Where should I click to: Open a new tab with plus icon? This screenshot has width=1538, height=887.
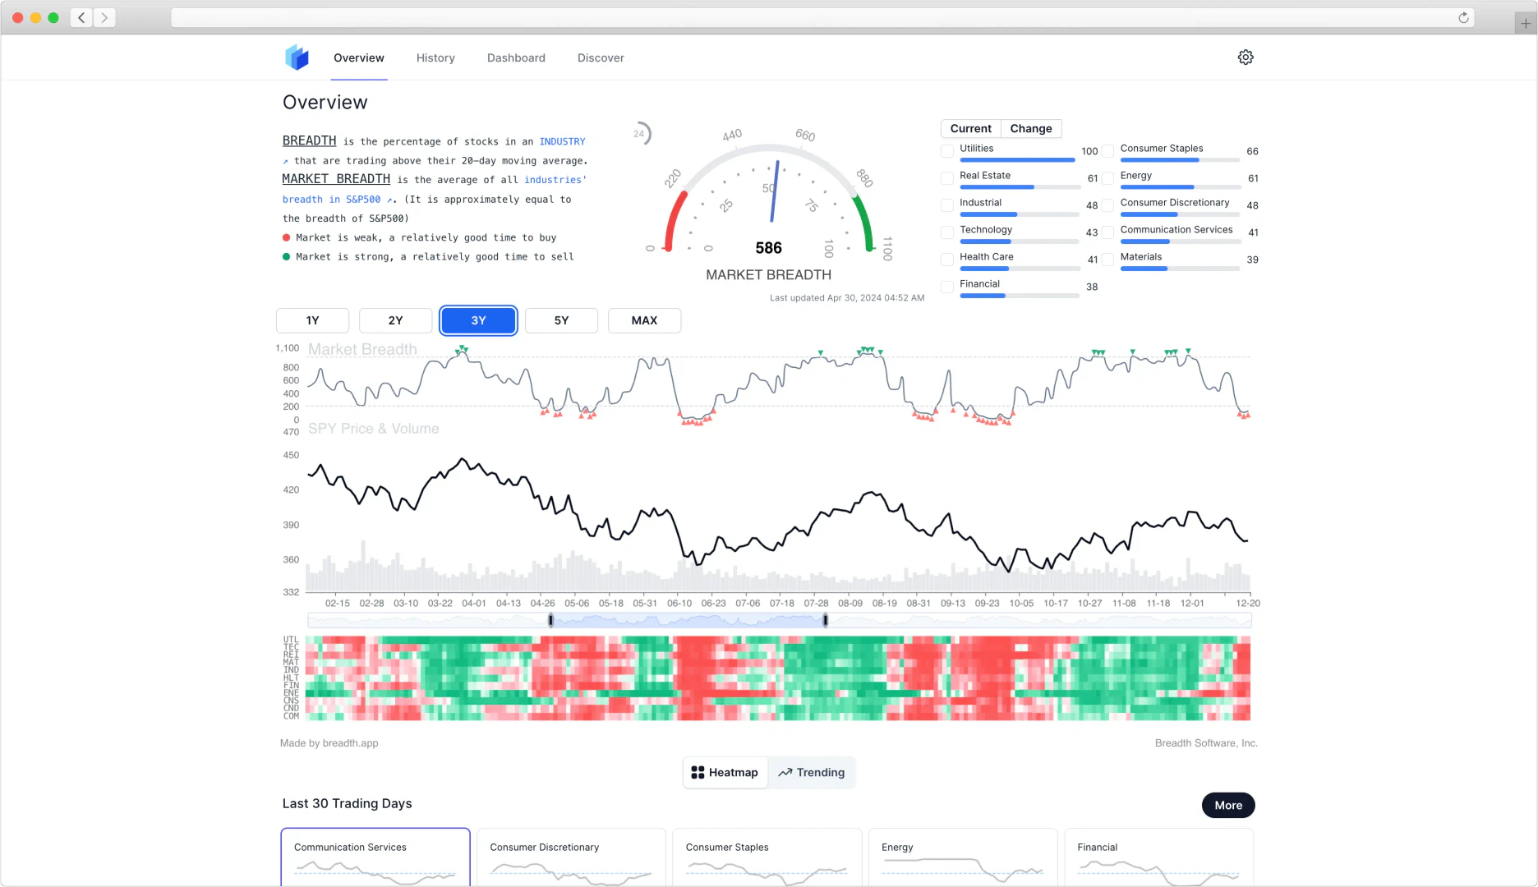1526,23
